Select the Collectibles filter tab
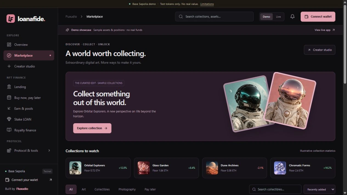This screenshot has width=347, height=195. (102, 189)
